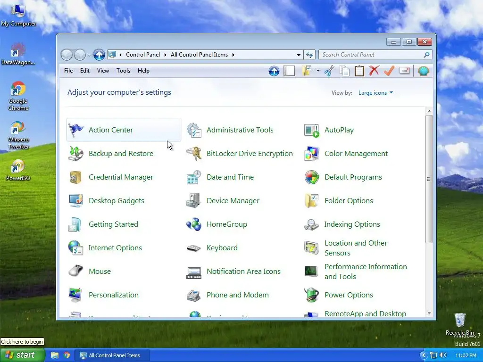Click the Back navigation button

click(67, 55)
